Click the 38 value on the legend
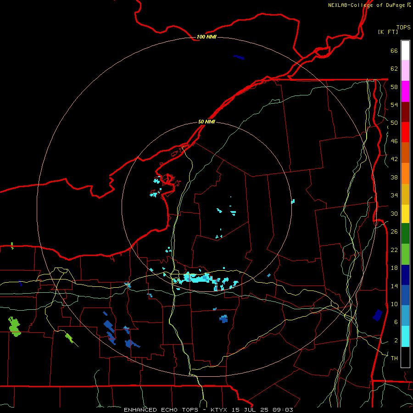Viewport: 413px width, 413px height. [x=394, y=177]
